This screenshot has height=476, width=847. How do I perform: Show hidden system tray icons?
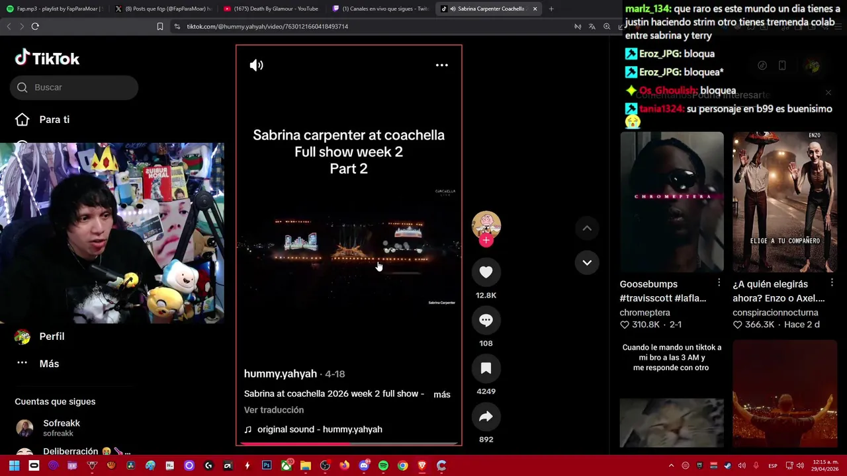(x=671, y=465)
